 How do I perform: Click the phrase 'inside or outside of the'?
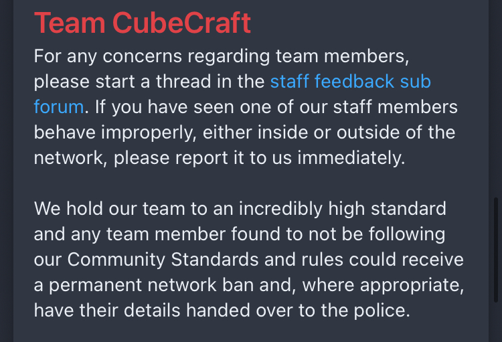(x=356, y=133)
